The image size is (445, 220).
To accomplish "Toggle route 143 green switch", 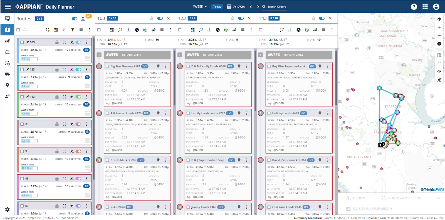I will (x=78, y=97).
